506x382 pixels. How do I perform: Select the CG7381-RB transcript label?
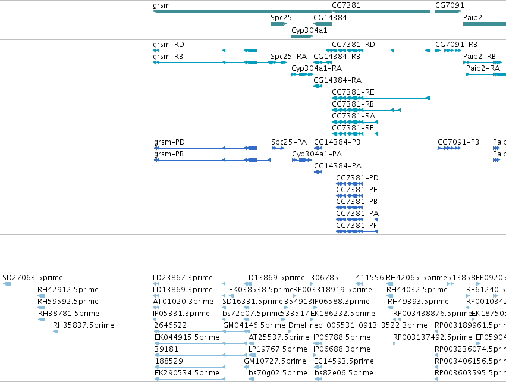[x=353, y=104]
